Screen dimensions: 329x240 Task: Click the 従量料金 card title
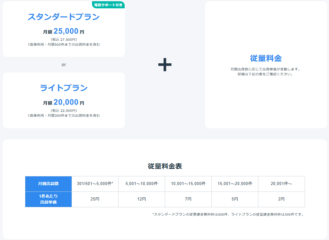[266, 58]
